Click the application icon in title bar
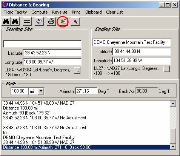Screen dimensions: 180x156 [x=5, y=5]
